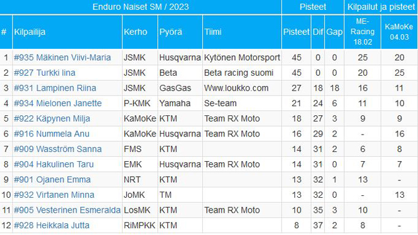Click the Enduro Naiset SM / 2023 title

coord(141,7)
